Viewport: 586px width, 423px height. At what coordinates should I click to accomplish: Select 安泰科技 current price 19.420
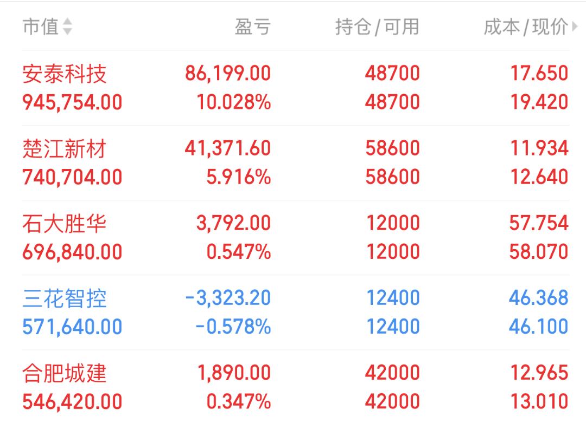tap(539, 102)
